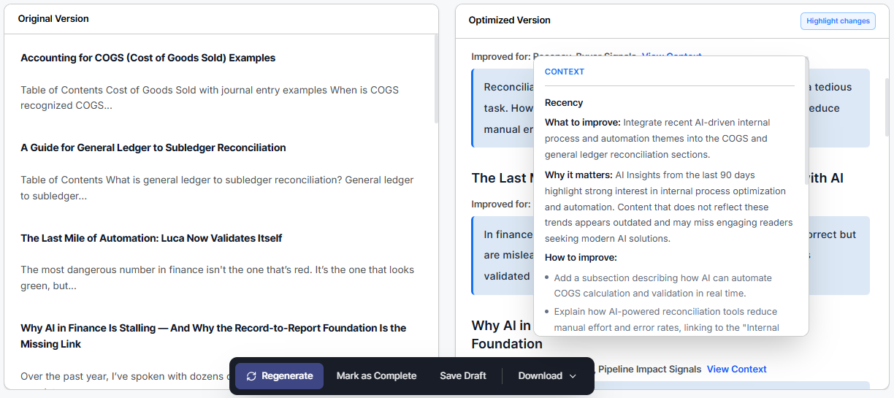Expand the Download chevron arrow

pos(573,376)
